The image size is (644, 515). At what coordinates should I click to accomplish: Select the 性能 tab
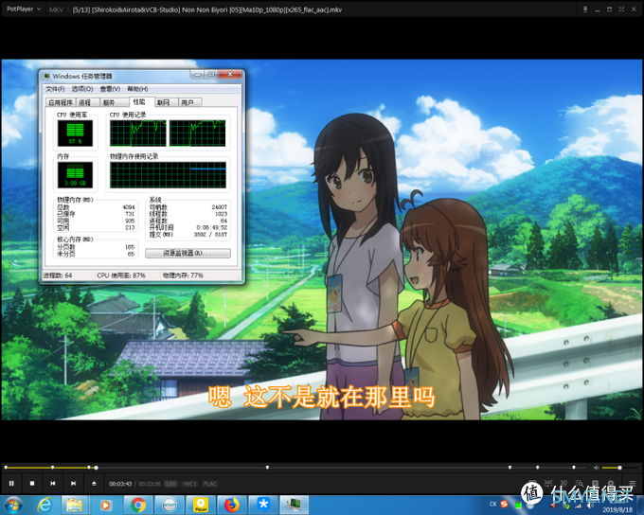coord(142,101)
